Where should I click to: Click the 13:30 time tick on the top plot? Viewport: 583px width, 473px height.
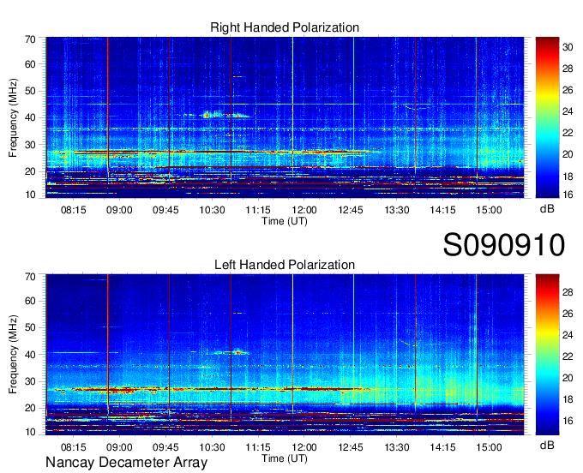click(x=397, y=210)
